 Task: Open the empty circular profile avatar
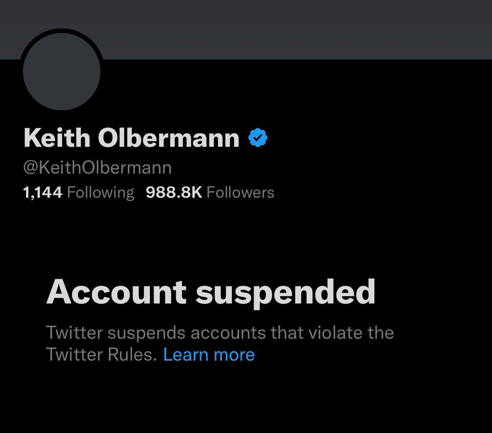pyautogui.click(x=62, y=72)
